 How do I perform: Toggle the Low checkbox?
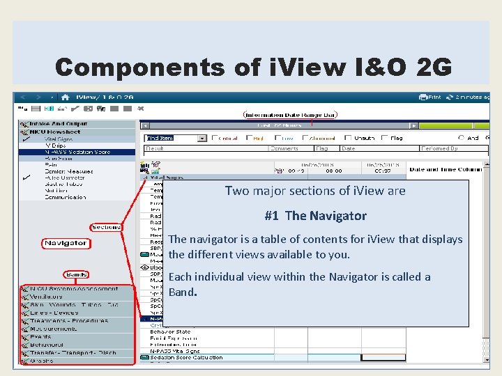tap(277, 138)
